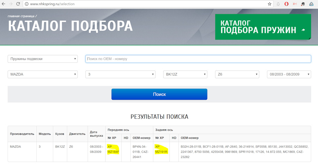318x165 pixels.
Task: Expand the Пружины подвески dropdown
Action: 43,59
